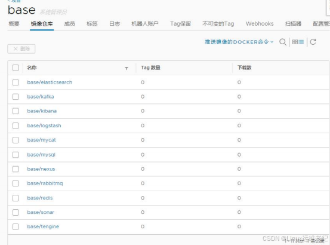Check the base/tengine row checkbox

(x=16, y=226)
